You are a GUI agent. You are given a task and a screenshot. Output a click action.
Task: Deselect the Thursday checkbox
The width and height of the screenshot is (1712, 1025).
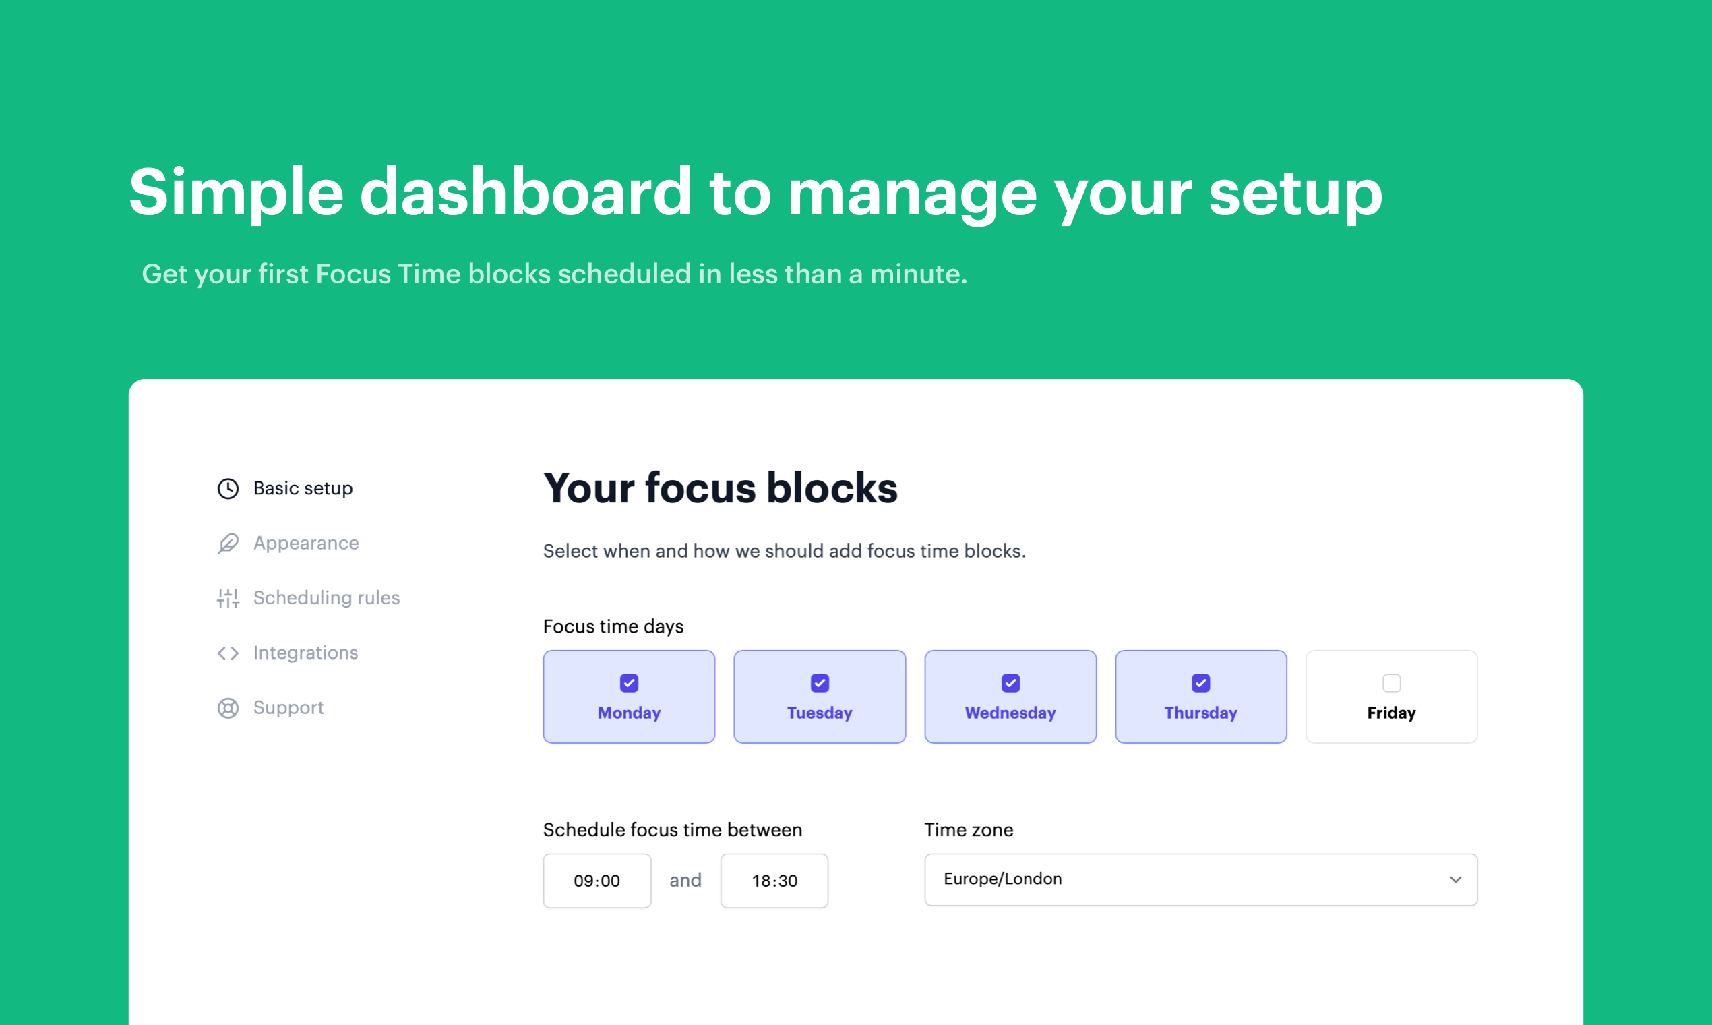click(1200, 683)
